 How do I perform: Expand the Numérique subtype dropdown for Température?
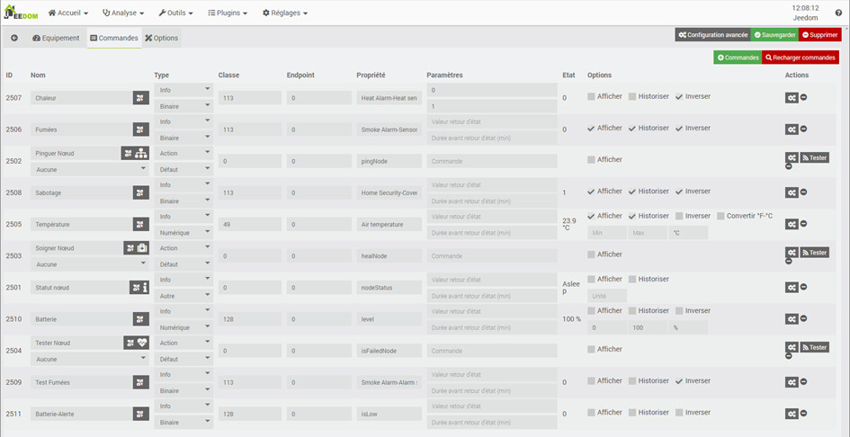click(183, 232)
